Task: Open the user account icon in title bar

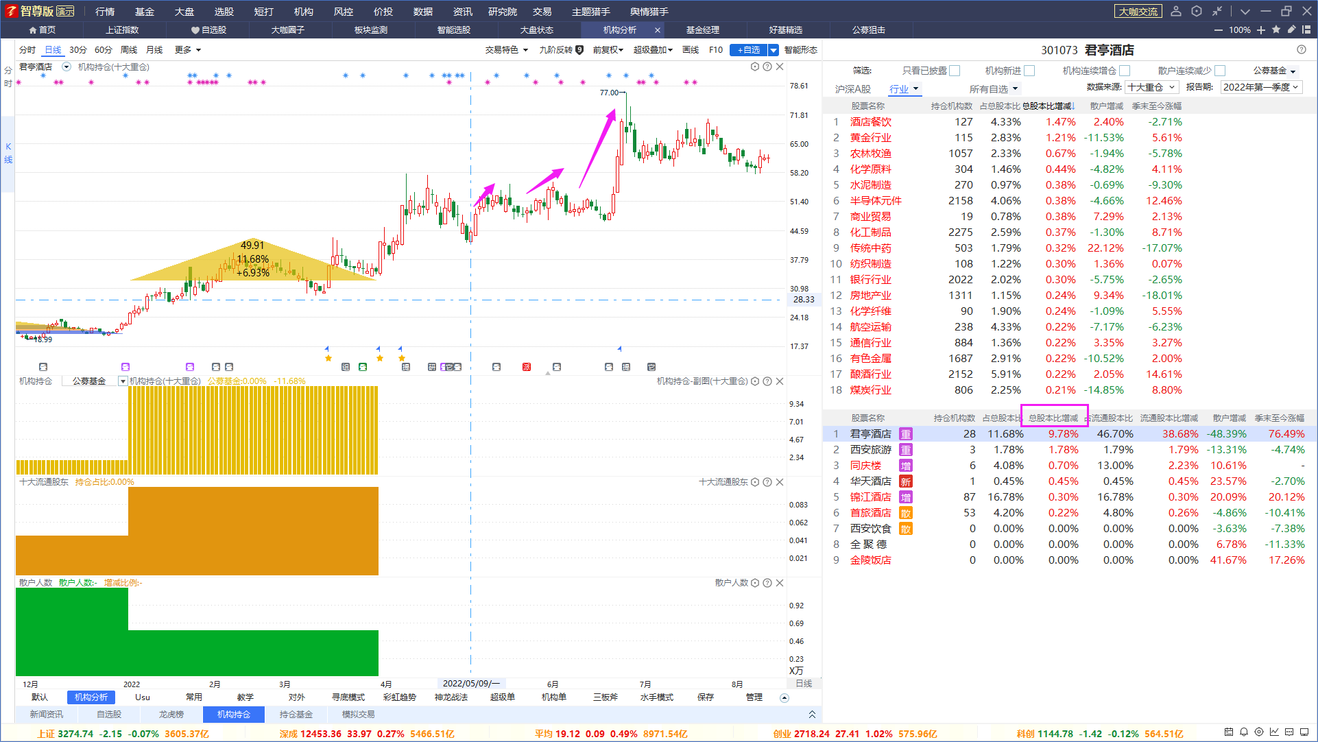Action: (x=1176, y=11)
